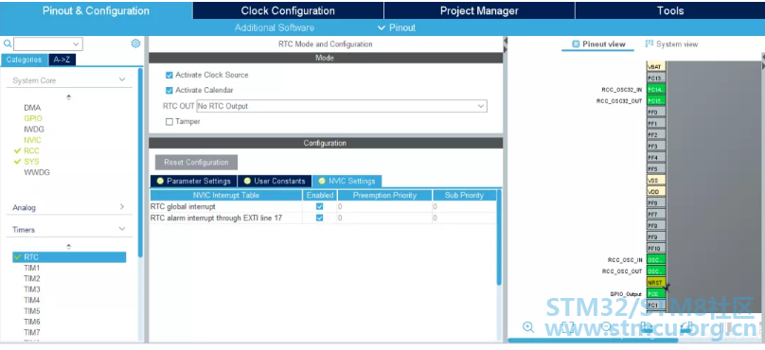
Task: Switch to Clock Configuration tab
Action: 288,10
